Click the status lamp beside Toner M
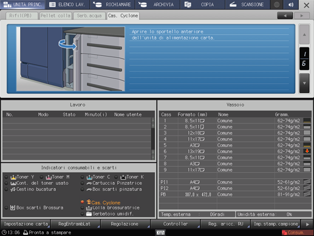This screenshot has width=314, height=236. (x=42, y=177)
